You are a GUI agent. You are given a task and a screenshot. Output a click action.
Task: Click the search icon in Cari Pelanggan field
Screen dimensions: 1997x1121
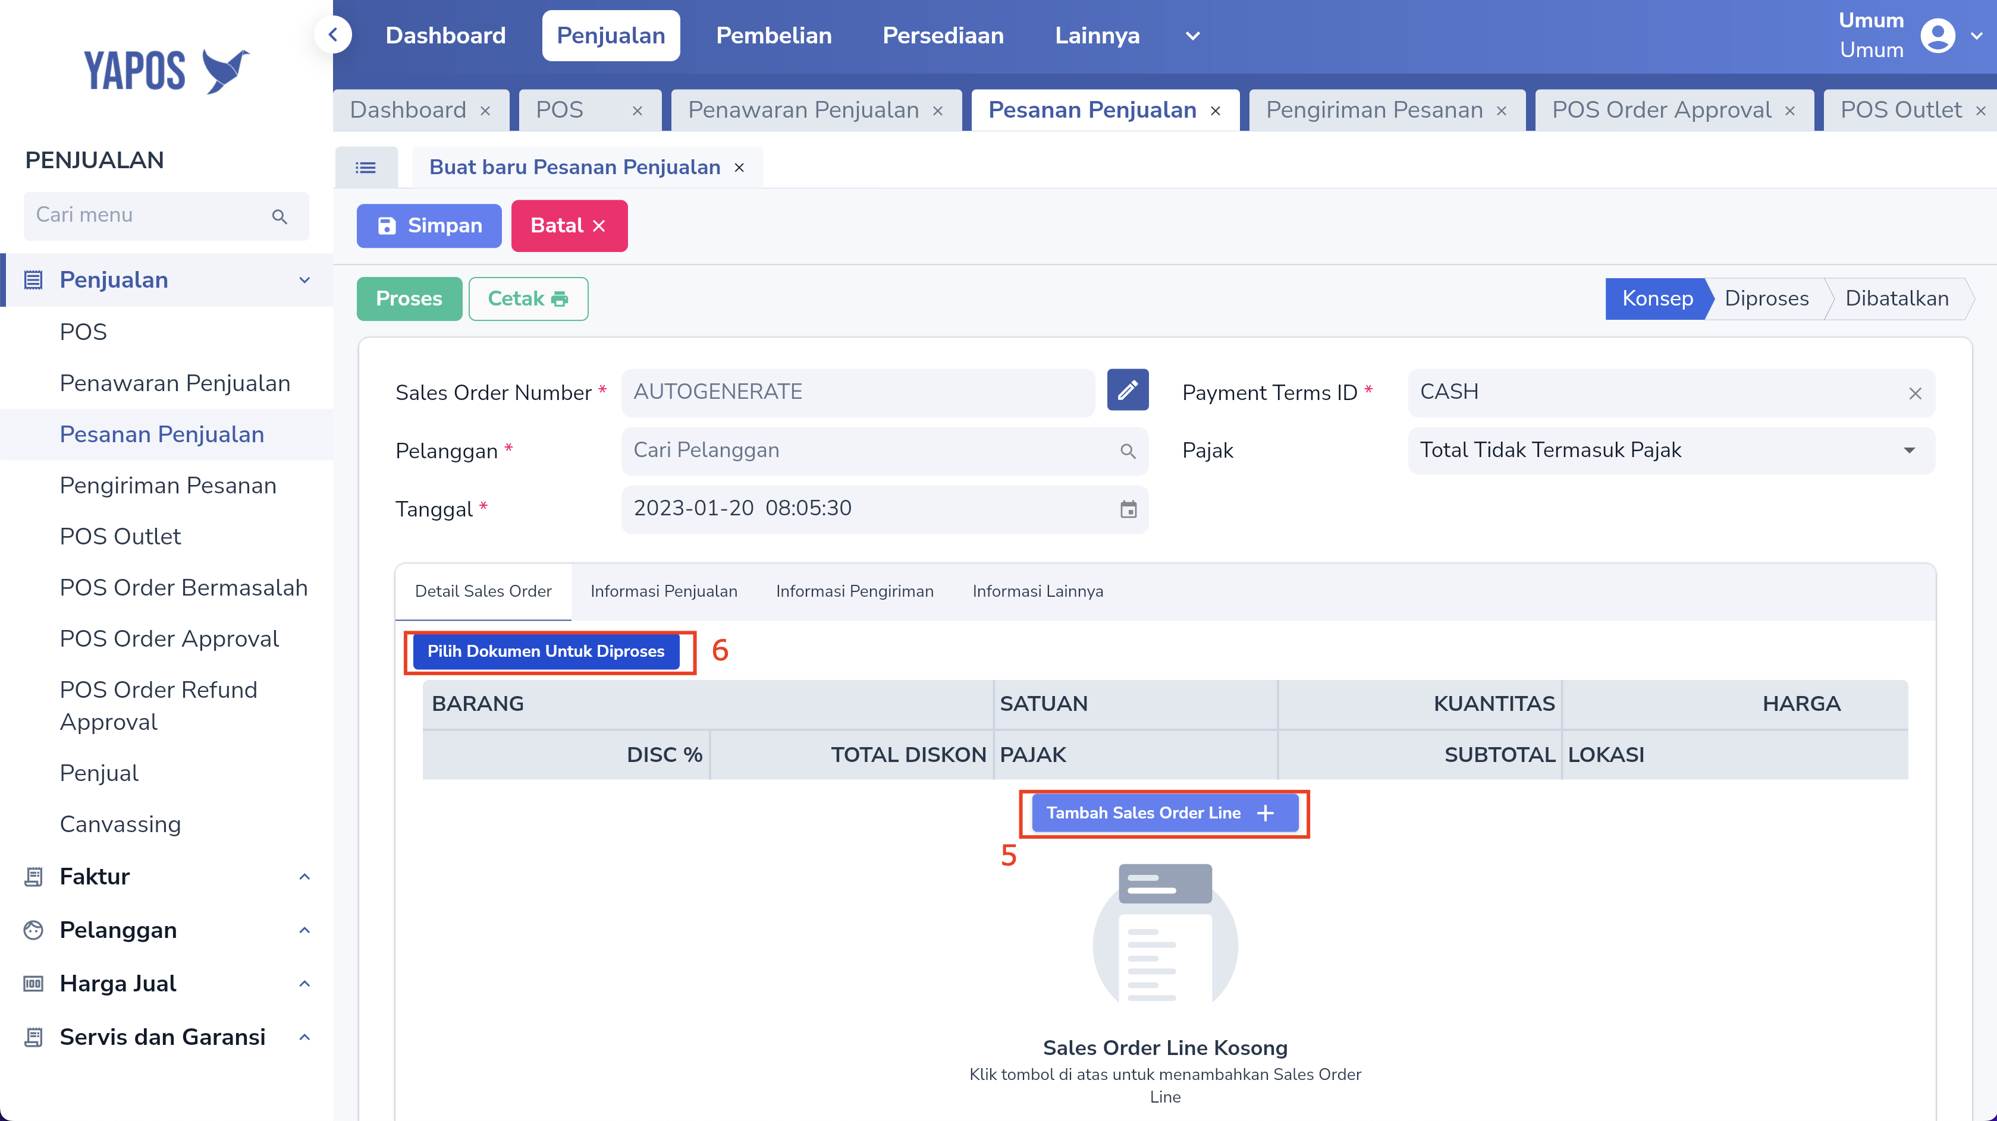1128,451
